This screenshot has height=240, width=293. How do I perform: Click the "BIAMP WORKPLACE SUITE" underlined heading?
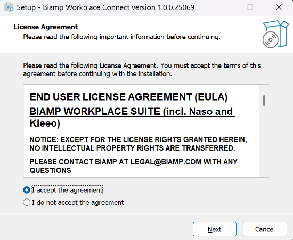[x=132, y=117]
